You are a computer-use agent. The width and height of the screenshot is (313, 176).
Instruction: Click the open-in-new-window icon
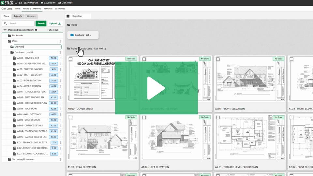[21, 3]
